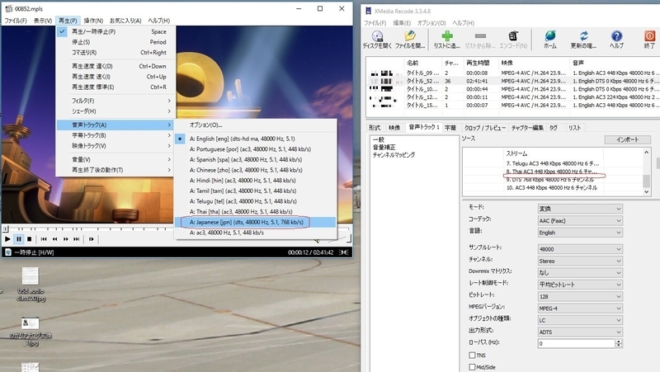Click the Stop button in player
The width and height of the screenshot is (660, 372).
tap(29, 239)
